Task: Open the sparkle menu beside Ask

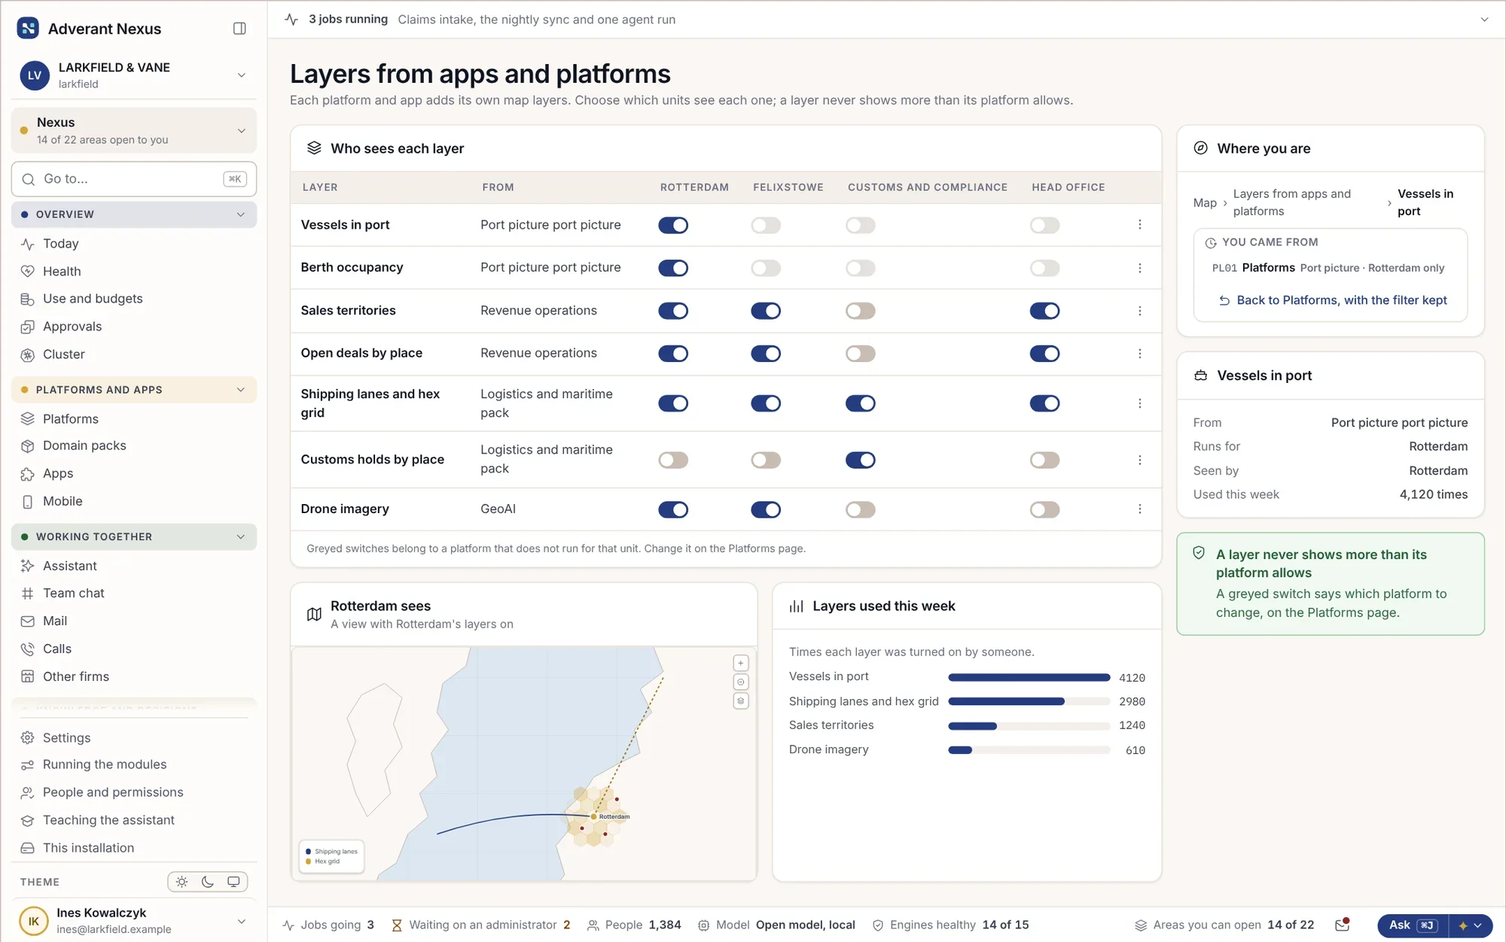Action: [x=1470, y=925]
